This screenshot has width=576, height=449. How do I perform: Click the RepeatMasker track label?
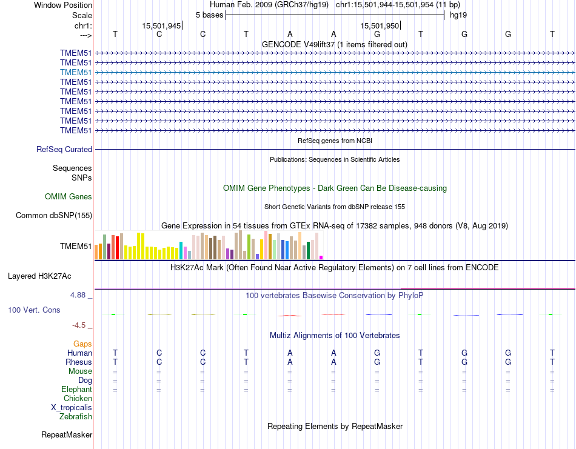coord(67,434)
